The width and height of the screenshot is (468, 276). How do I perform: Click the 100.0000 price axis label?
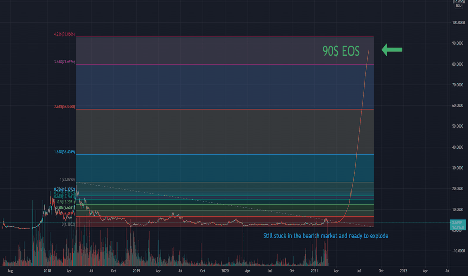[x=458, y=23]
